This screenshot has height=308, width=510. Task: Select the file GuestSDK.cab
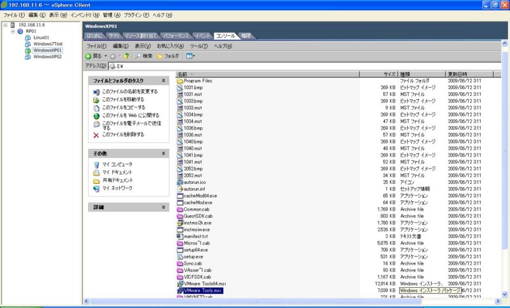pos(198,216)
